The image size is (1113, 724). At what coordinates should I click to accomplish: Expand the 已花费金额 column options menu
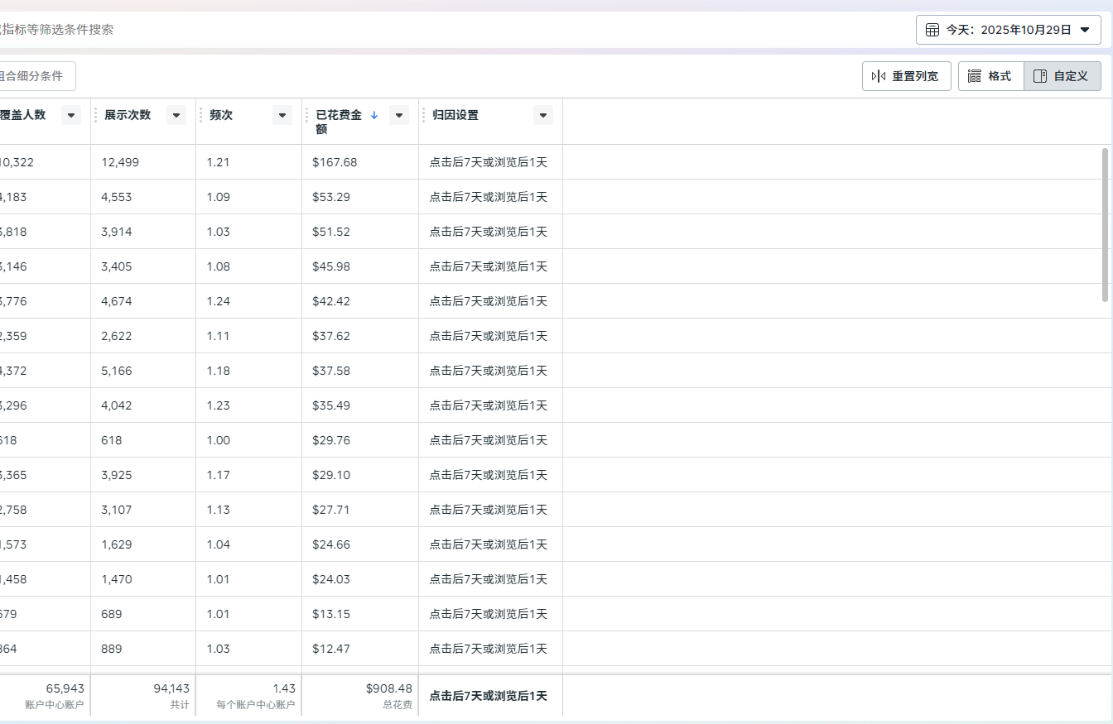[398, 116]
